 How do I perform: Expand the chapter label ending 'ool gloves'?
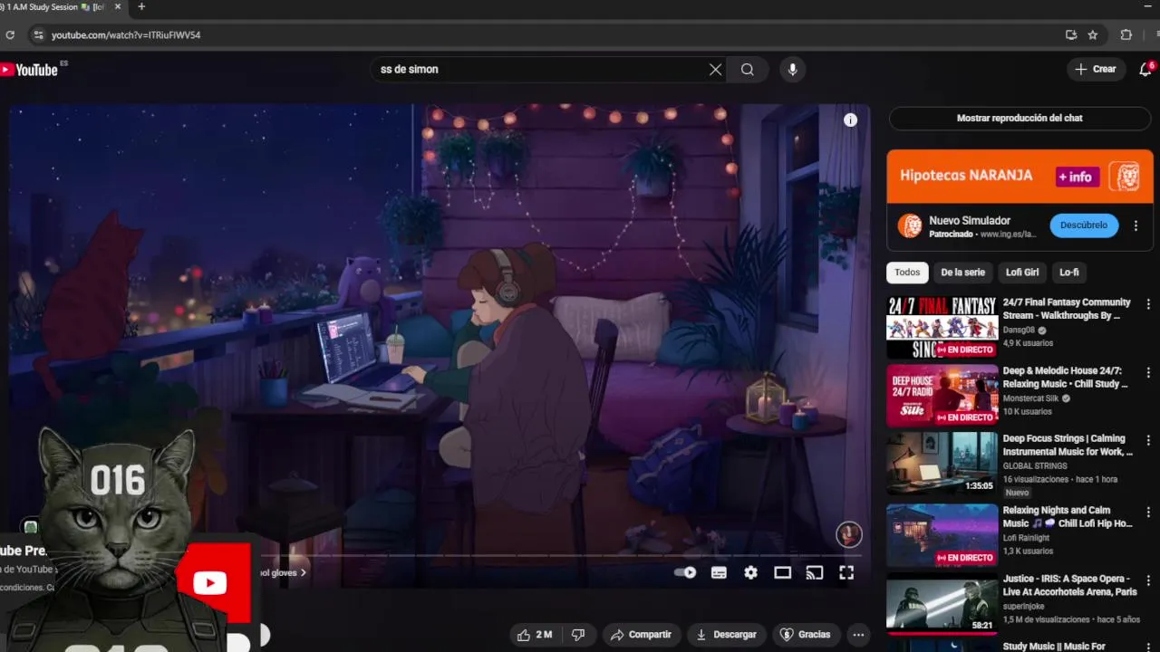(282, 572)
